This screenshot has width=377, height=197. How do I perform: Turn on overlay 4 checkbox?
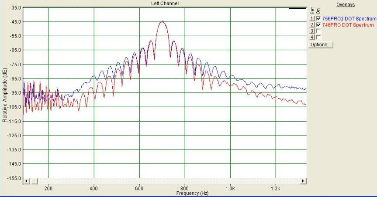coord(318,38)
